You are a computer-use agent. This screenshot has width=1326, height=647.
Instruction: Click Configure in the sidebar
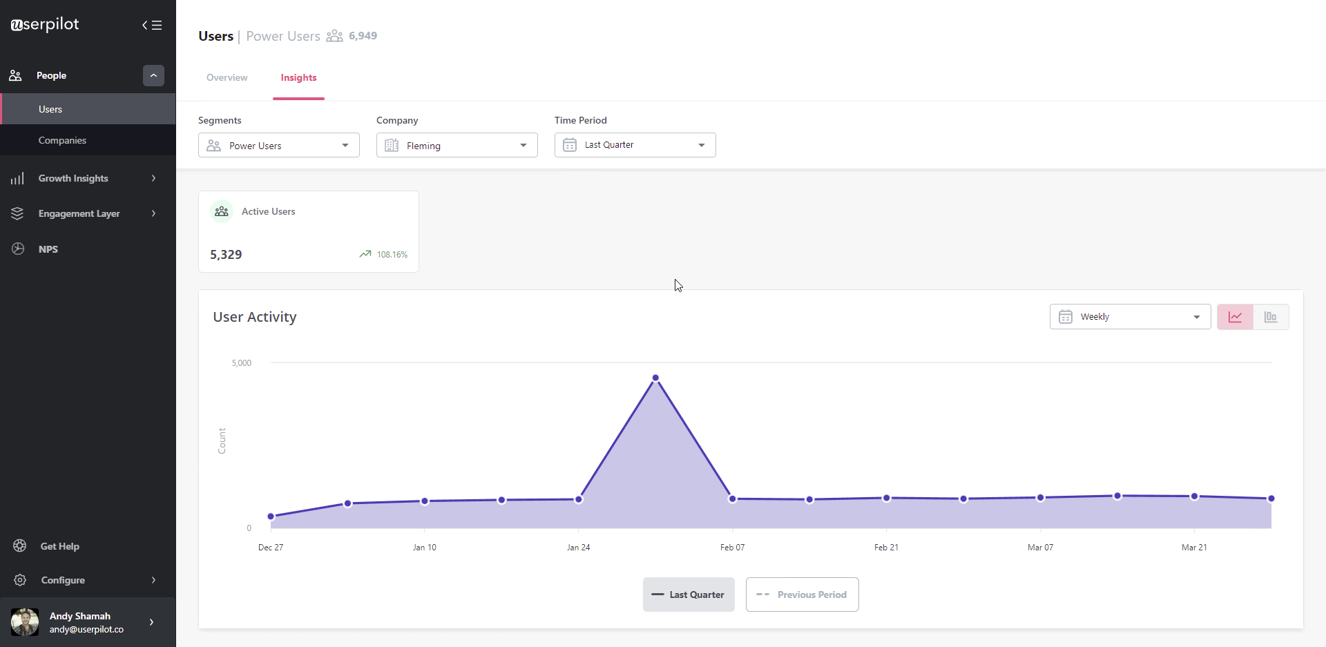[62, 580]
